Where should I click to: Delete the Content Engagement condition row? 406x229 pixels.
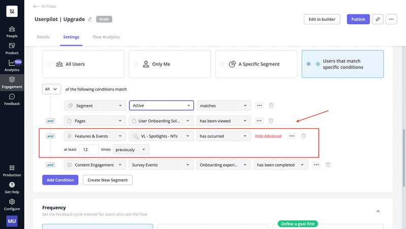[328, 165]
